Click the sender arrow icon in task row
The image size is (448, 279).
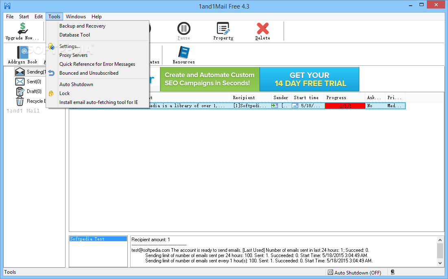275,106
